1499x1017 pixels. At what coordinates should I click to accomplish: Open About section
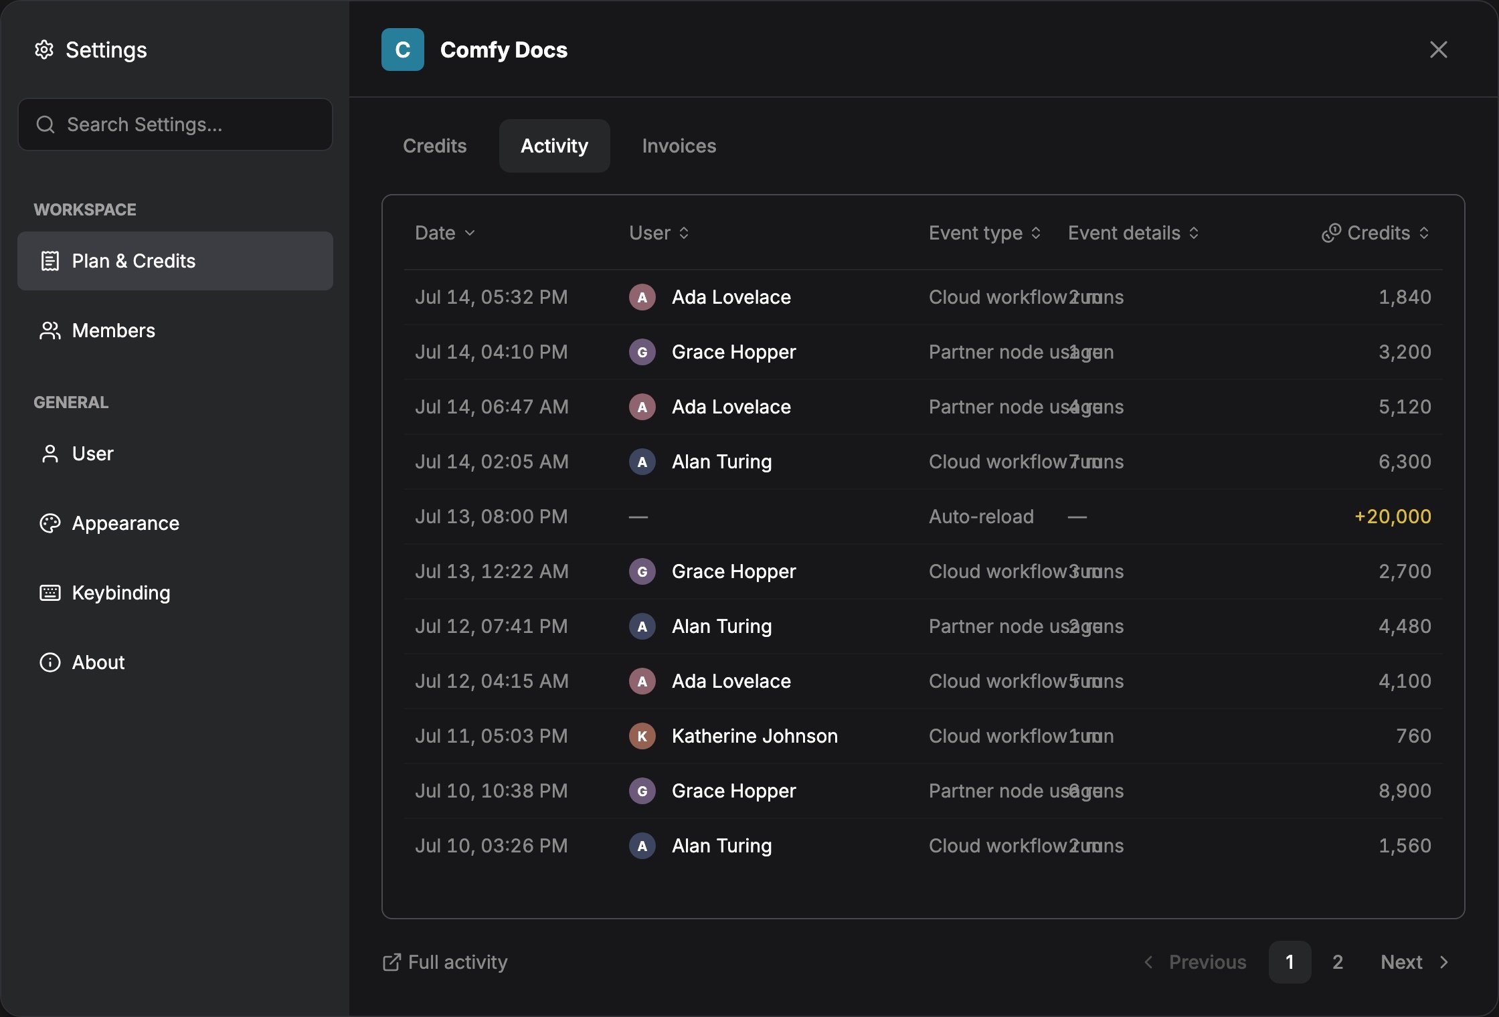click(175, 662)
